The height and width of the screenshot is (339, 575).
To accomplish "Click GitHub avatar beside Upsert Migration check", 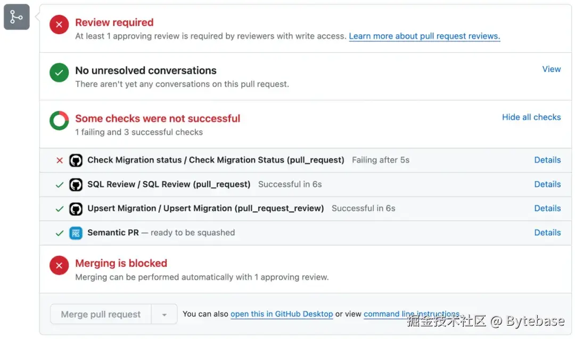I will [x=76, y=209].
